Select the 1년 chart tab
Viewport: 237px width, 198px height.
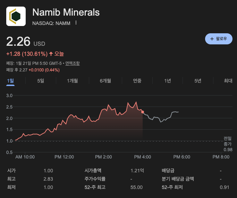[x=168, y=81]
